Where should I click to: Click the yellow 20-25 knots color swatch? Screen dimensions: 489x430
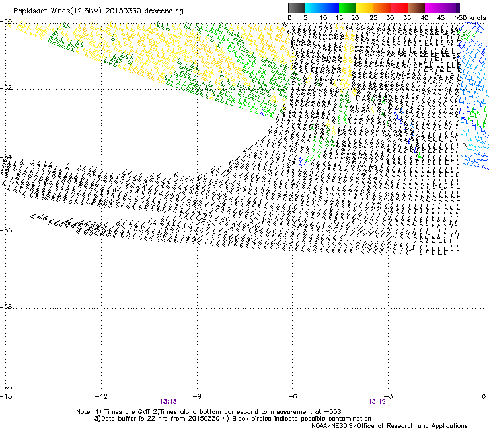(x=365, y=8)
